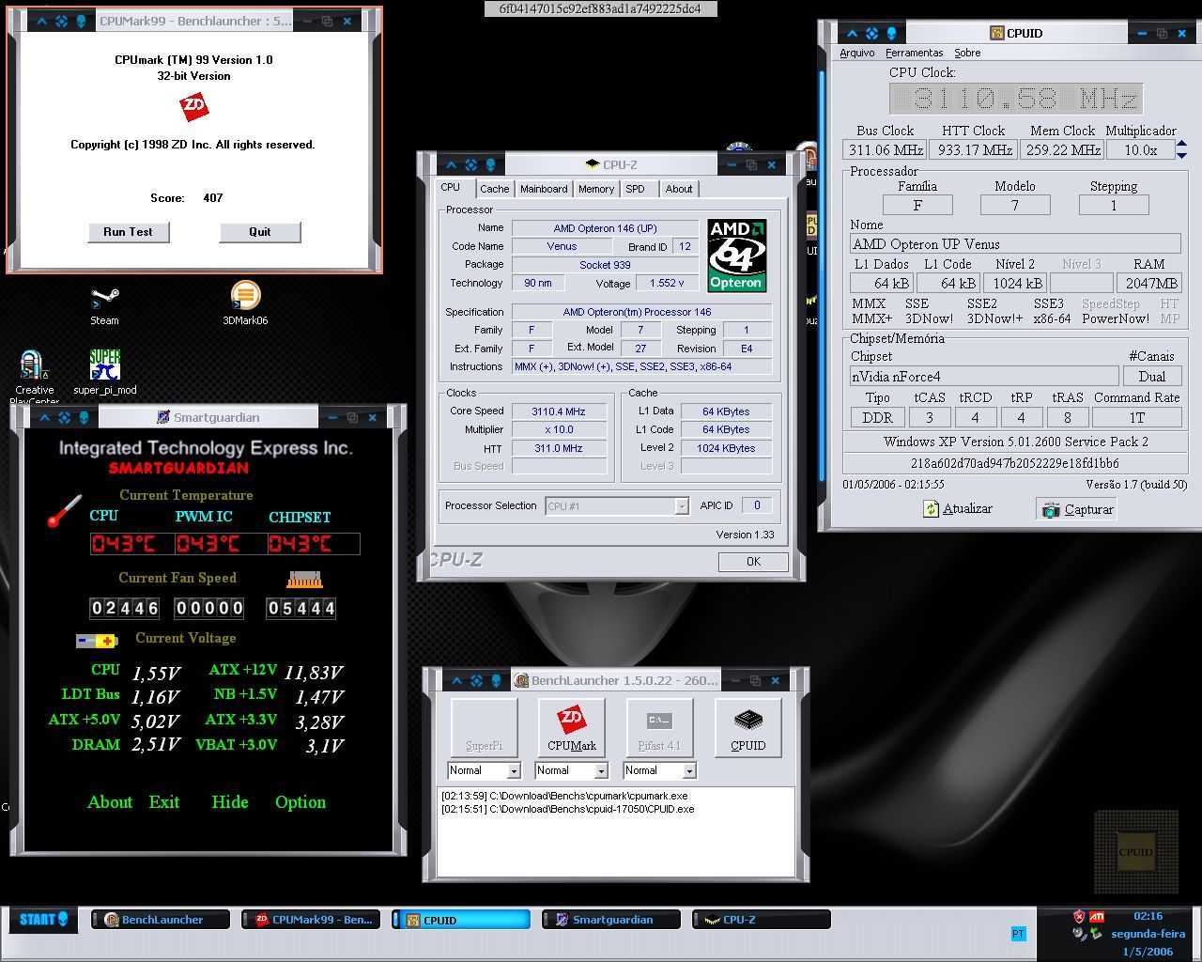Click the Score value '407' in CPUMark99
Screen dimensions: 1202x962
(x=213, y=198)
